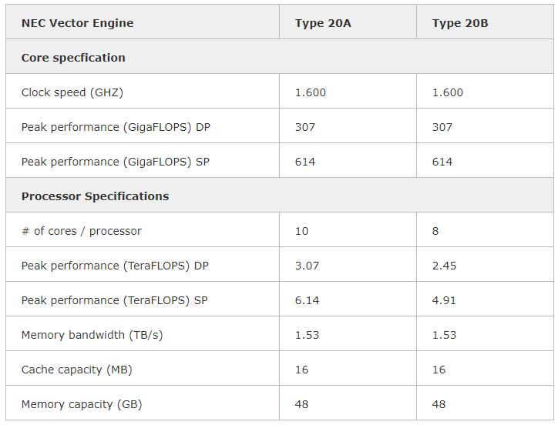Click the Processor Specifications section row
558x425 pixels.
coord(279,196)
